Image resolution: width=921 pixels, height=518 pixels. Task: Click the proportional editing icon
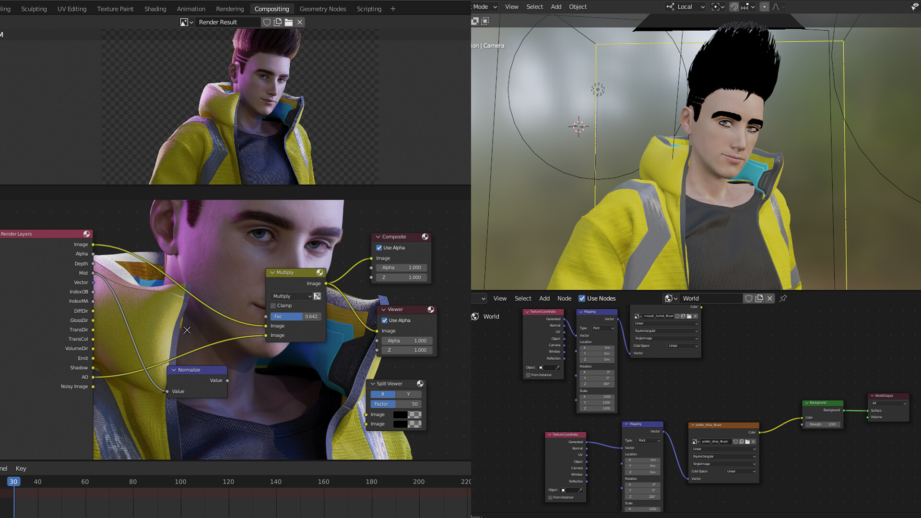click(765, 7)
